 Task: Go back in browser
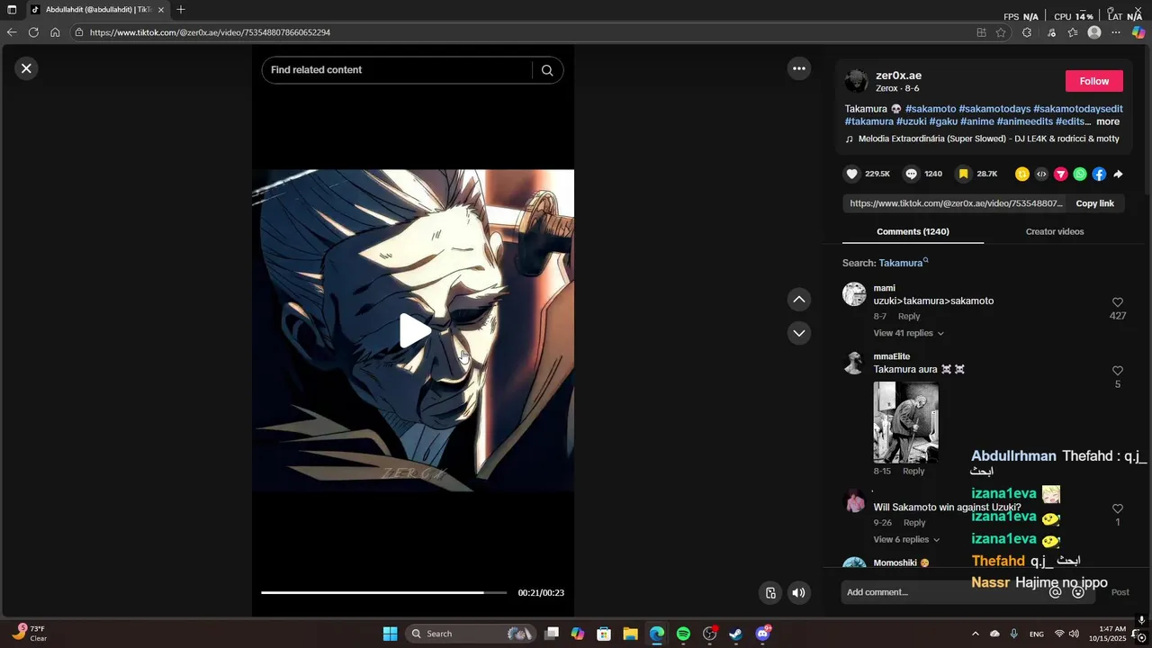pos(12,32)
